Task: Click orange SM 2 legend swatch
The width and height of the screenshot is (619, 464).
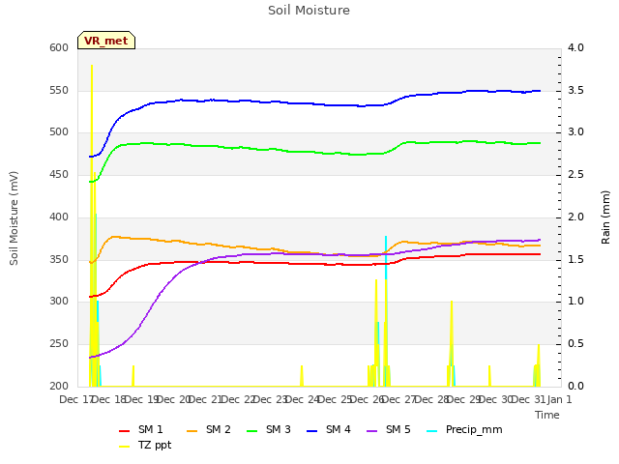Action: tap(192, 431)
